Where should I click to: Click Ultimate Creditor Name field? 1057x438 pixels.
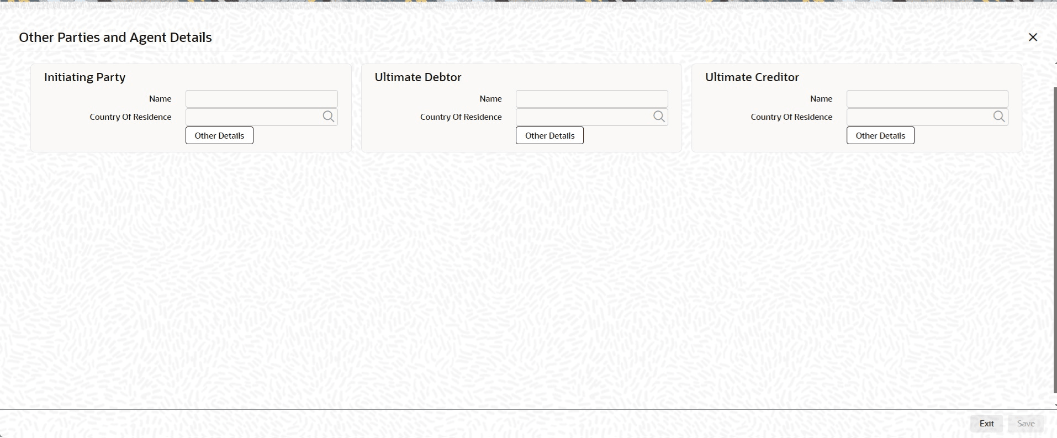pos(927,99)
